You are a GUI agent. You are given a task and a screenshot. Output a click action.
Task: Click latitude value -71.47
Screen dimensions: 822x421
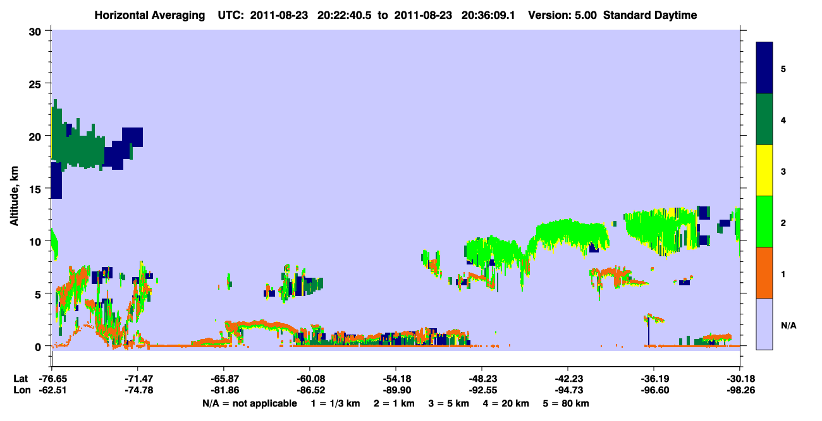point(138,378)
